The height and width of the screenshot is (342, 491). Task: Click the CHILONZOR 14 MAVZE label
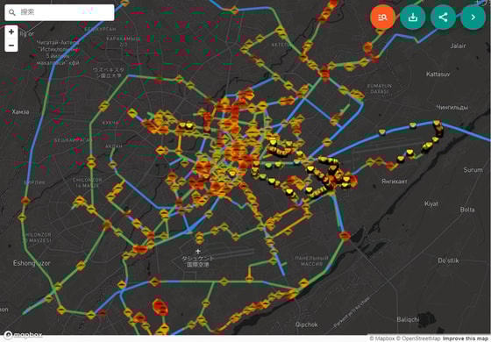coord(88,183)
